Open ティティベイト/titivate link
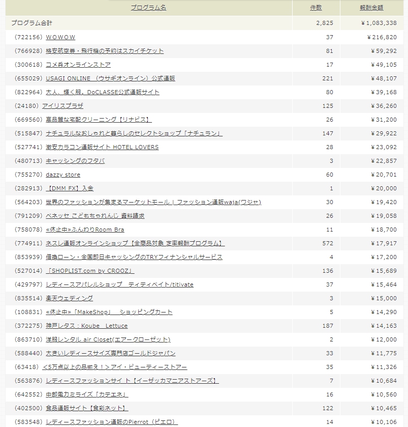This screenshot has width=408, height=427. point(119,284)
